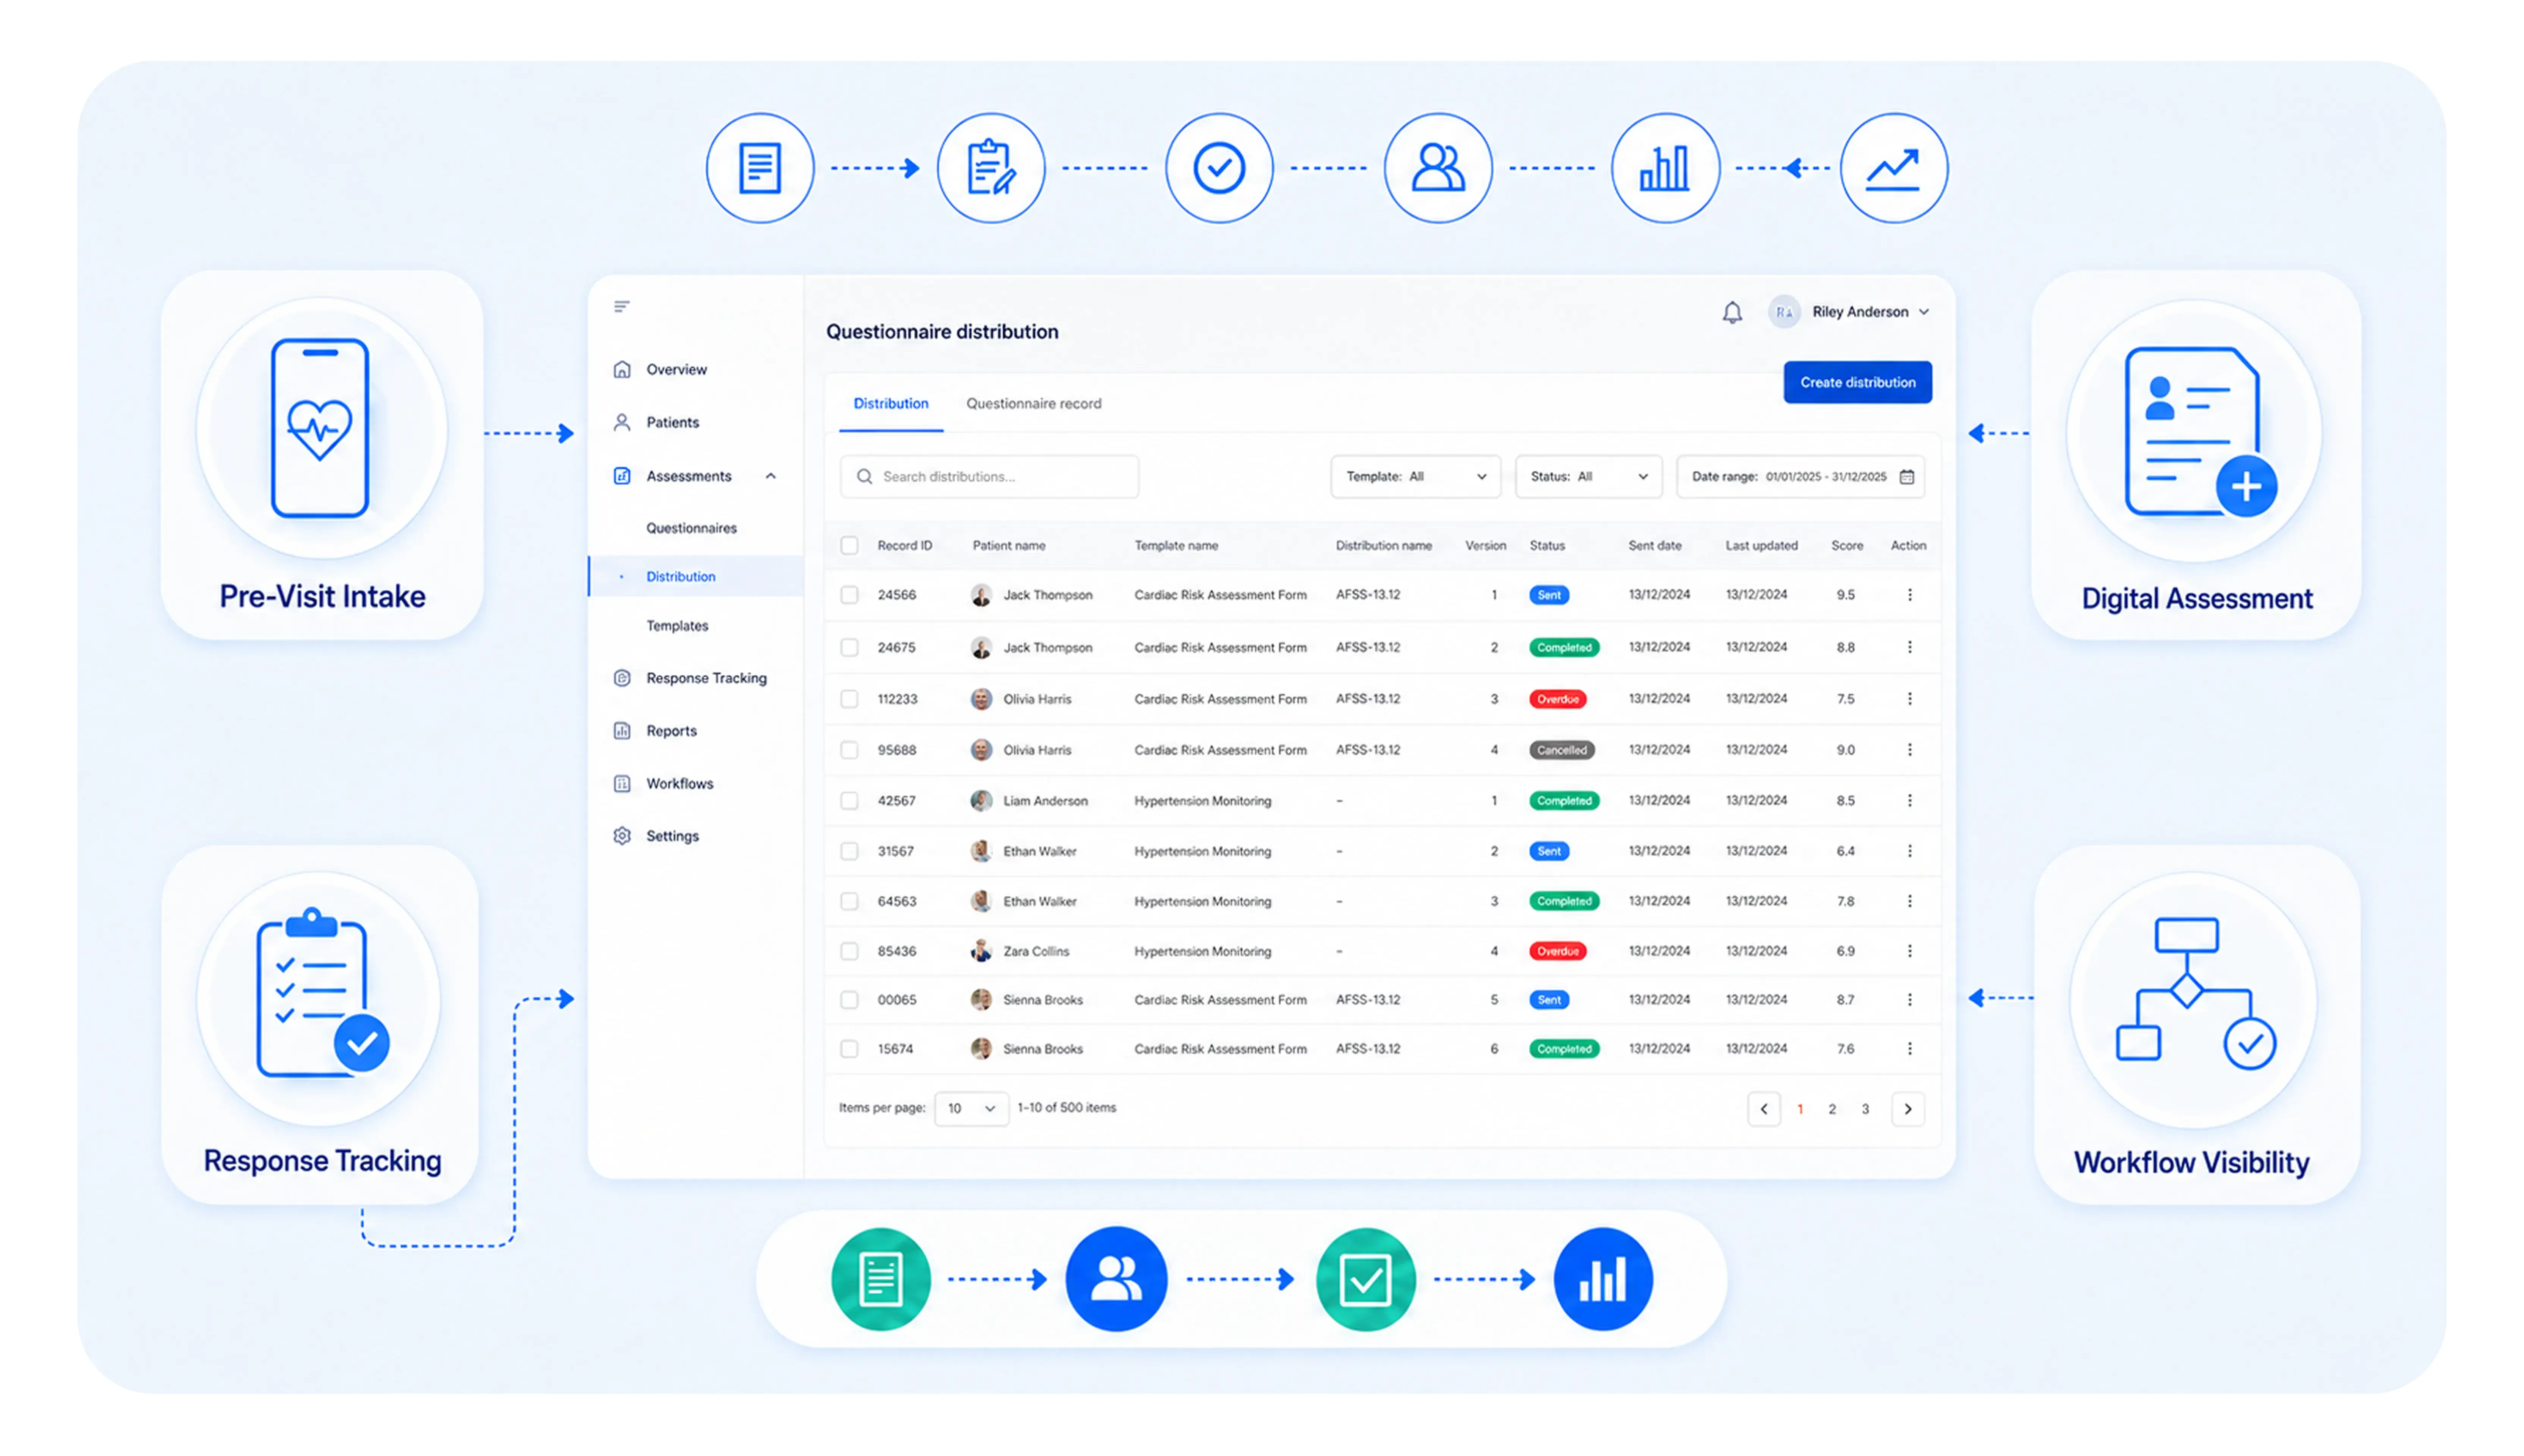Open the Status filter dropdown

coord(1588,477)
